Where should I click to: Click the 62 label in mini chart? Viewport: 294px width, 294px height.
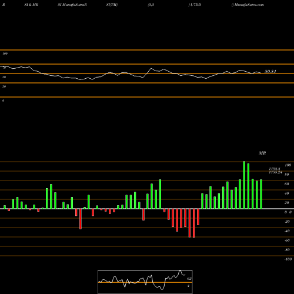click(x=189, y=279)
